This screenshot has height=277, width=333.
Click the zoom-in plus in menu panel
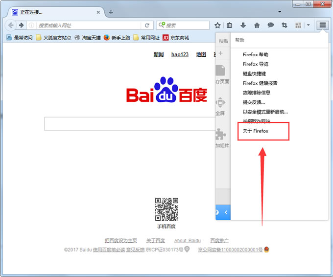[221, 53]
